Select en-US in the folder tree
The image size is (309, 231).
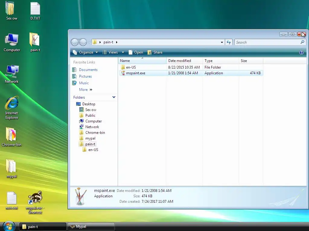[93, 150]
